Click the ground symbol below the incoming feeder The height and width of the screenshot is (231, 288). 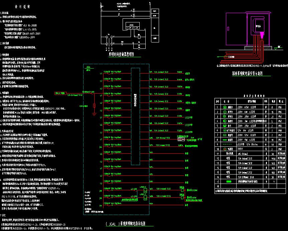pyautogui.click(x=94, y=114)
